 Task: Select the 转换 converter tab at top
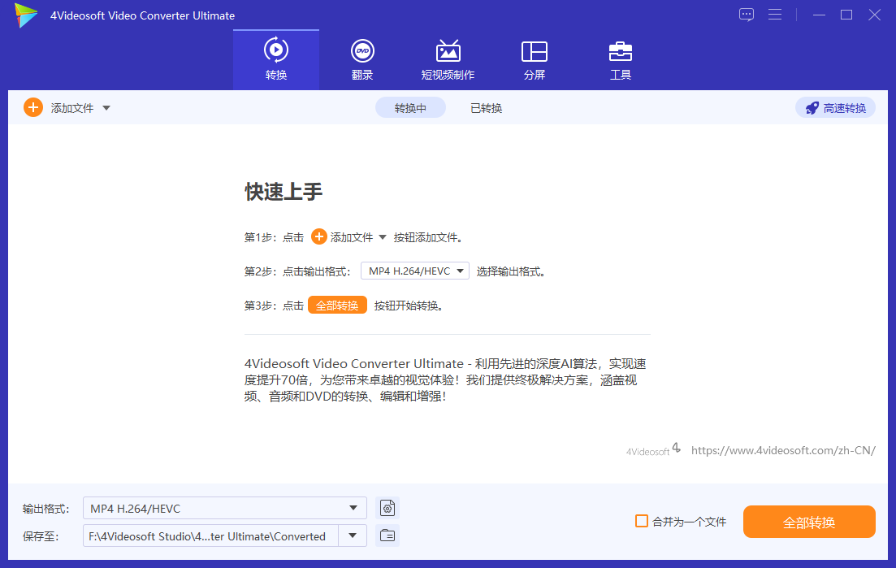coord(276,59)
